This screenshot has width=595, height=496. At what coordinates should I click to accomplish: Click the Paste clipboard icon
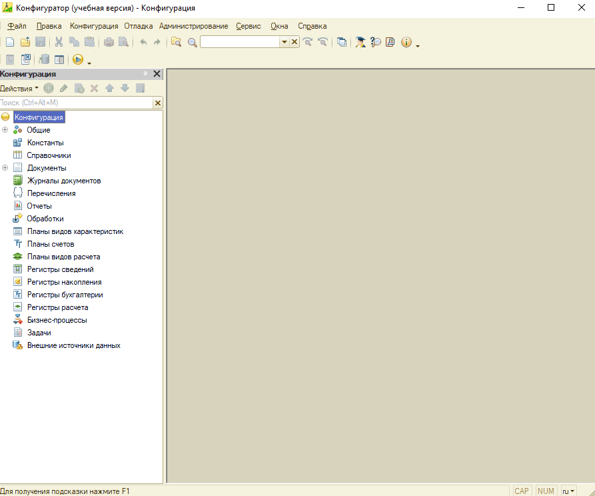coord(89,42)
